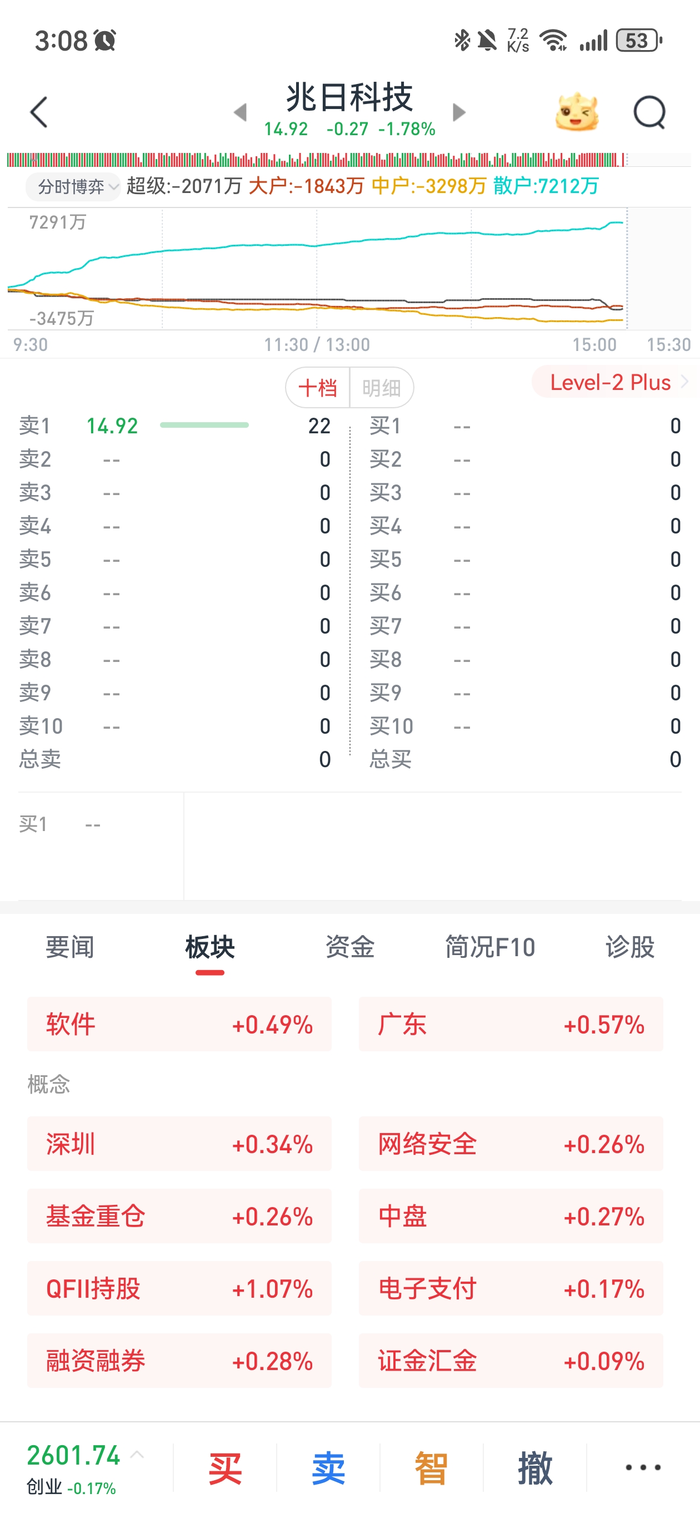Go to next stock with right triangle
This screenshot has height=1513, width=700.
pos(459,112)
